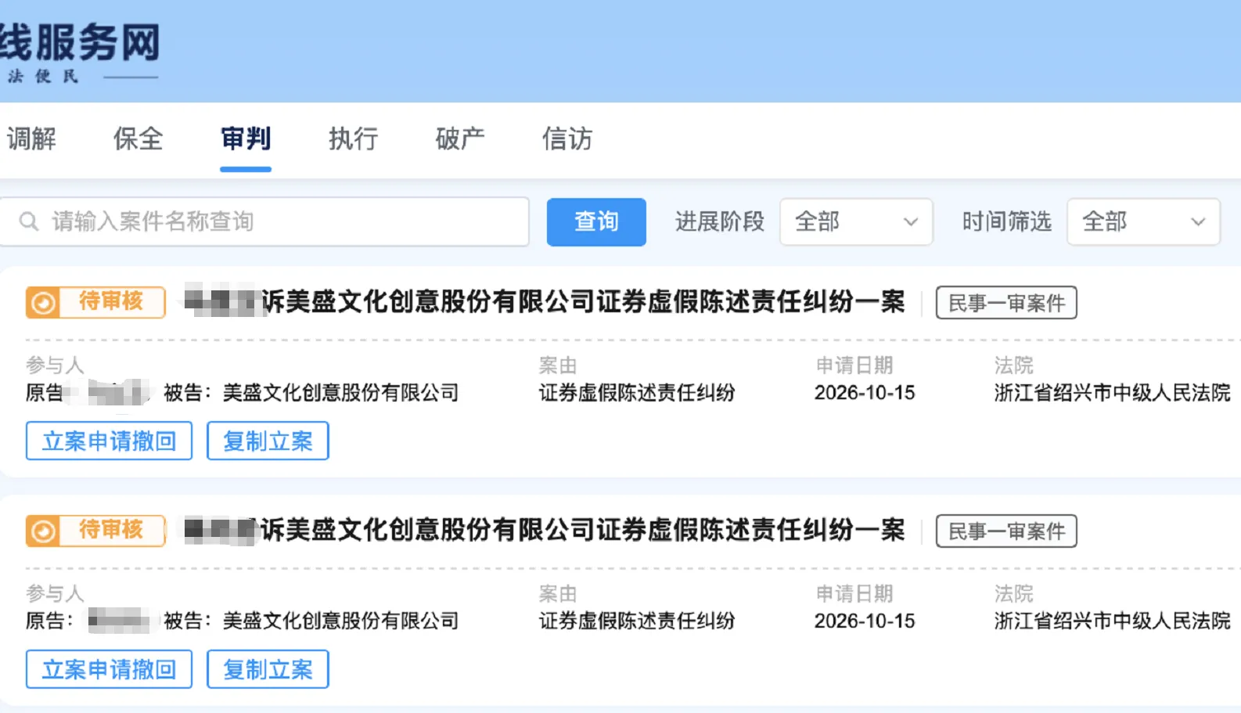Click the second case's orange pending status icon
Image resolution: width=1241 pixels, height=713 pixels.
click(44, 531)
